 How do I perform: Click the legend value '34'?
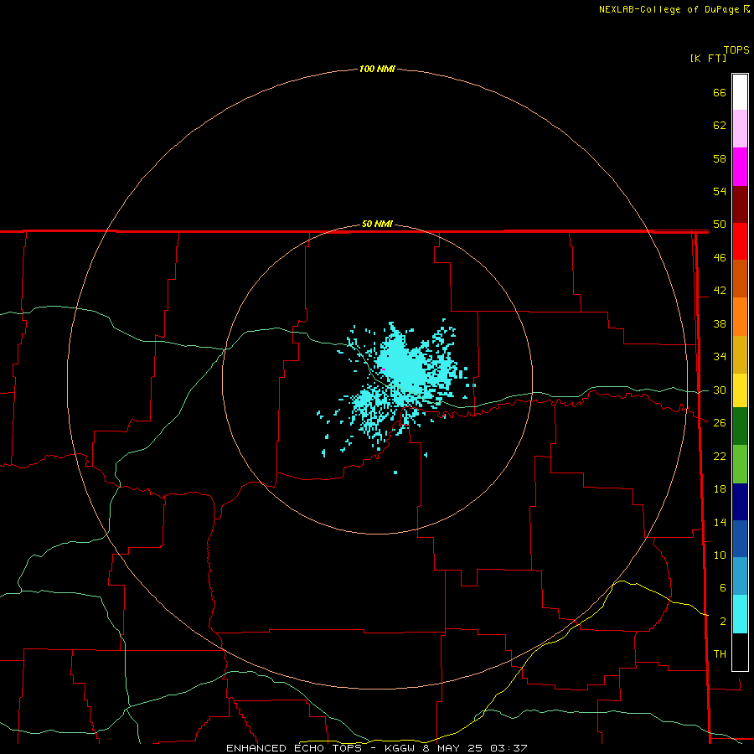coord(720,357)
